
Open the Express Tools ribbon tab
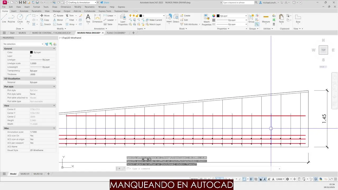tap(105, 11)
